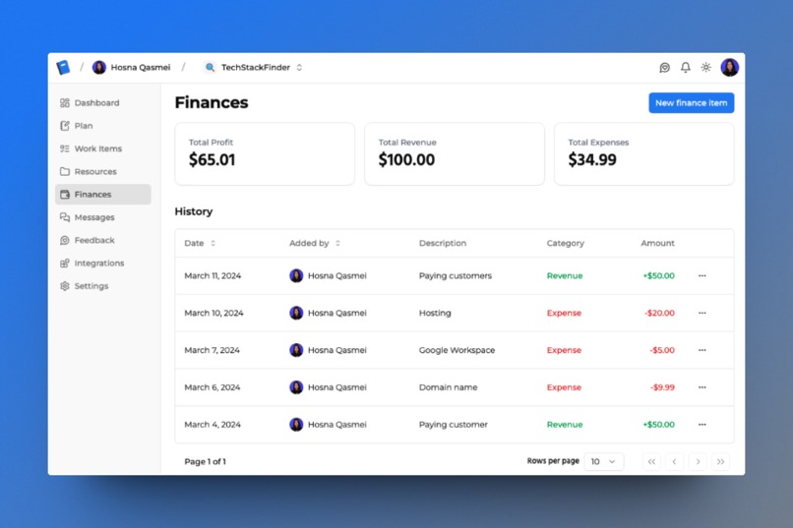
Task: Click the March 7, 2024 date cell
Action: [212, 350]
